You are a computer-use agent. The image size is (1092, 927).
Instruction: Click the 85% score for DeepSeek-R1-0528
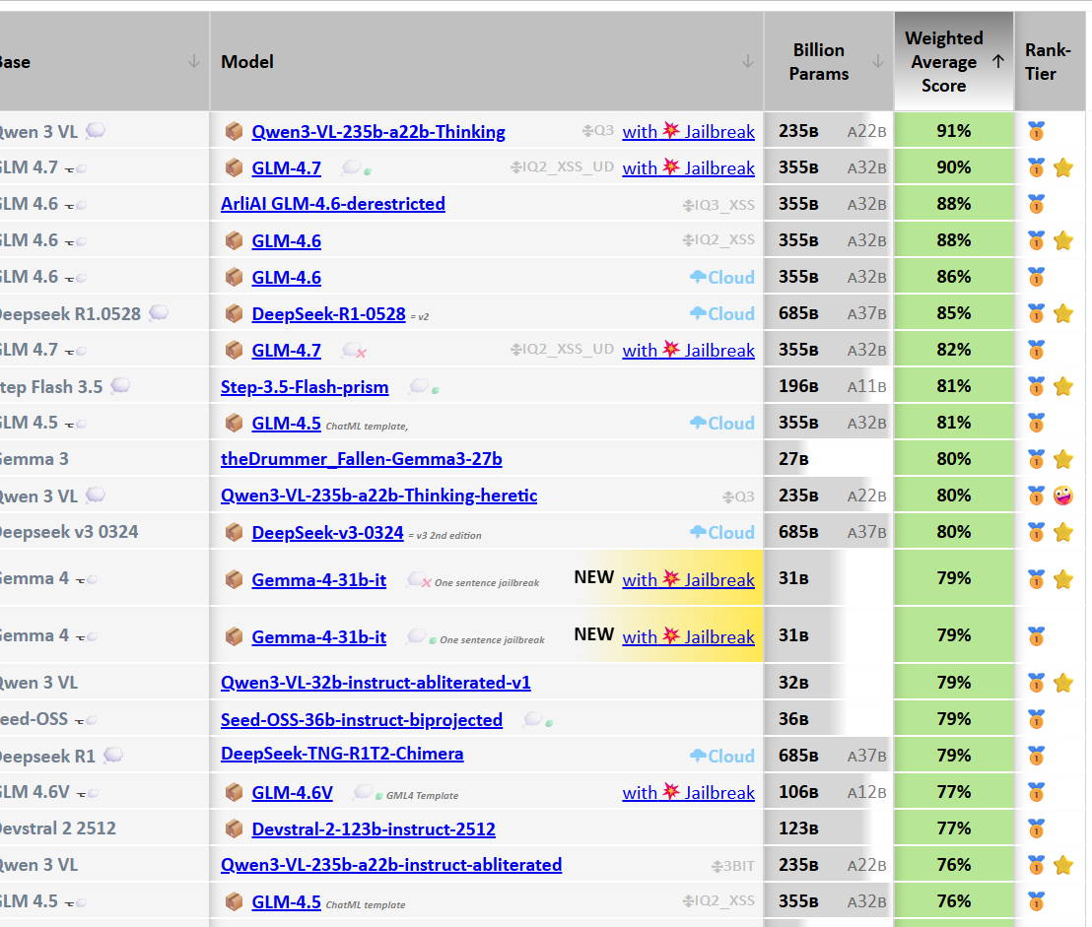pyautogui.click(x=954, y=313)
